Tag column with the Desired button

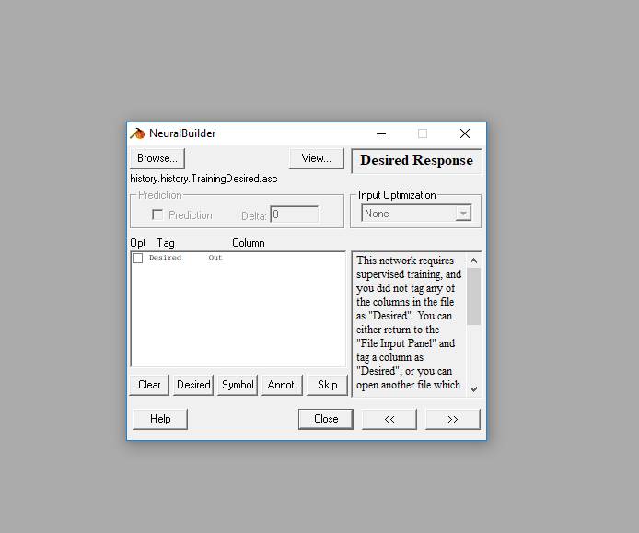(193, 385)
